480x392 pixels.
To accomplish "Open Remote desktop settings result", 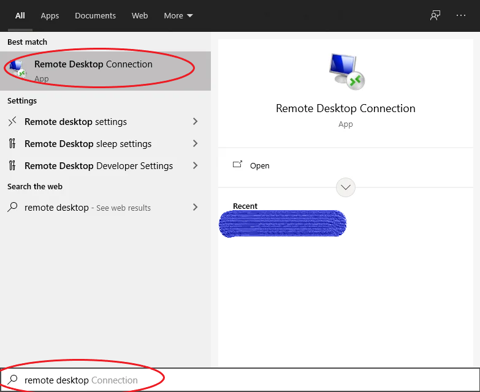I will click(105, 122).
